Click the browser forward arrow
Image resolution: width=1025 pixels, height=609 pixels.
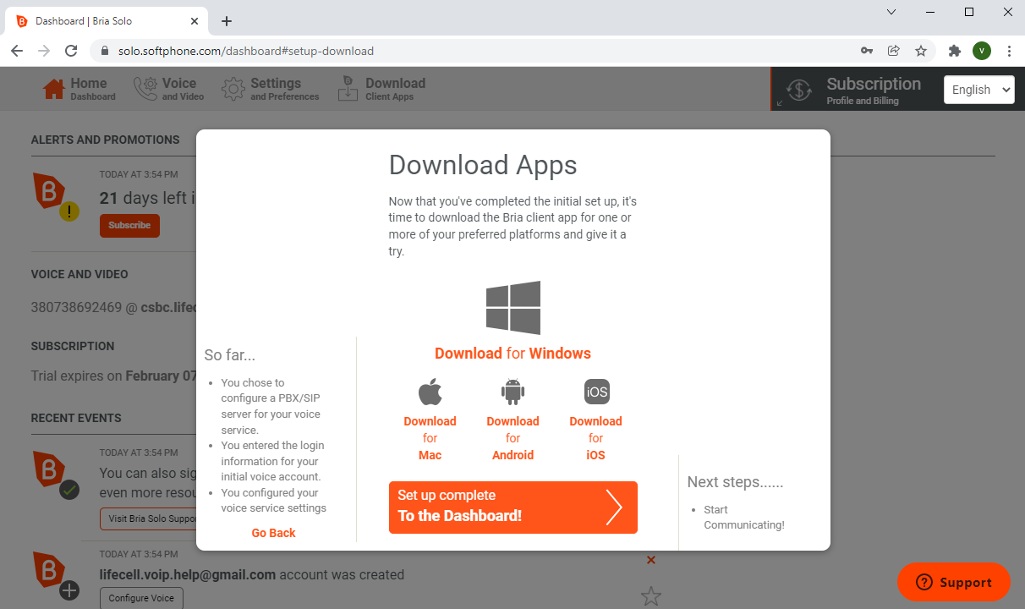pos(44,51)
